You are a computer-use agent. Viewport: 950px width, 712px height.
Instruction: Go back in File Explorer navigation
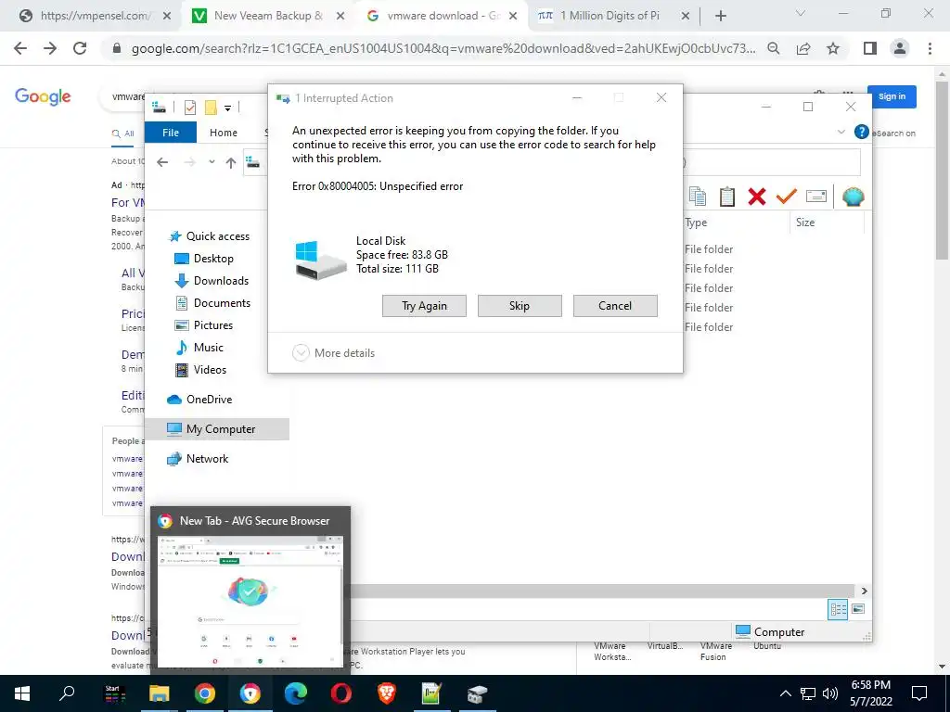point(162,162)
